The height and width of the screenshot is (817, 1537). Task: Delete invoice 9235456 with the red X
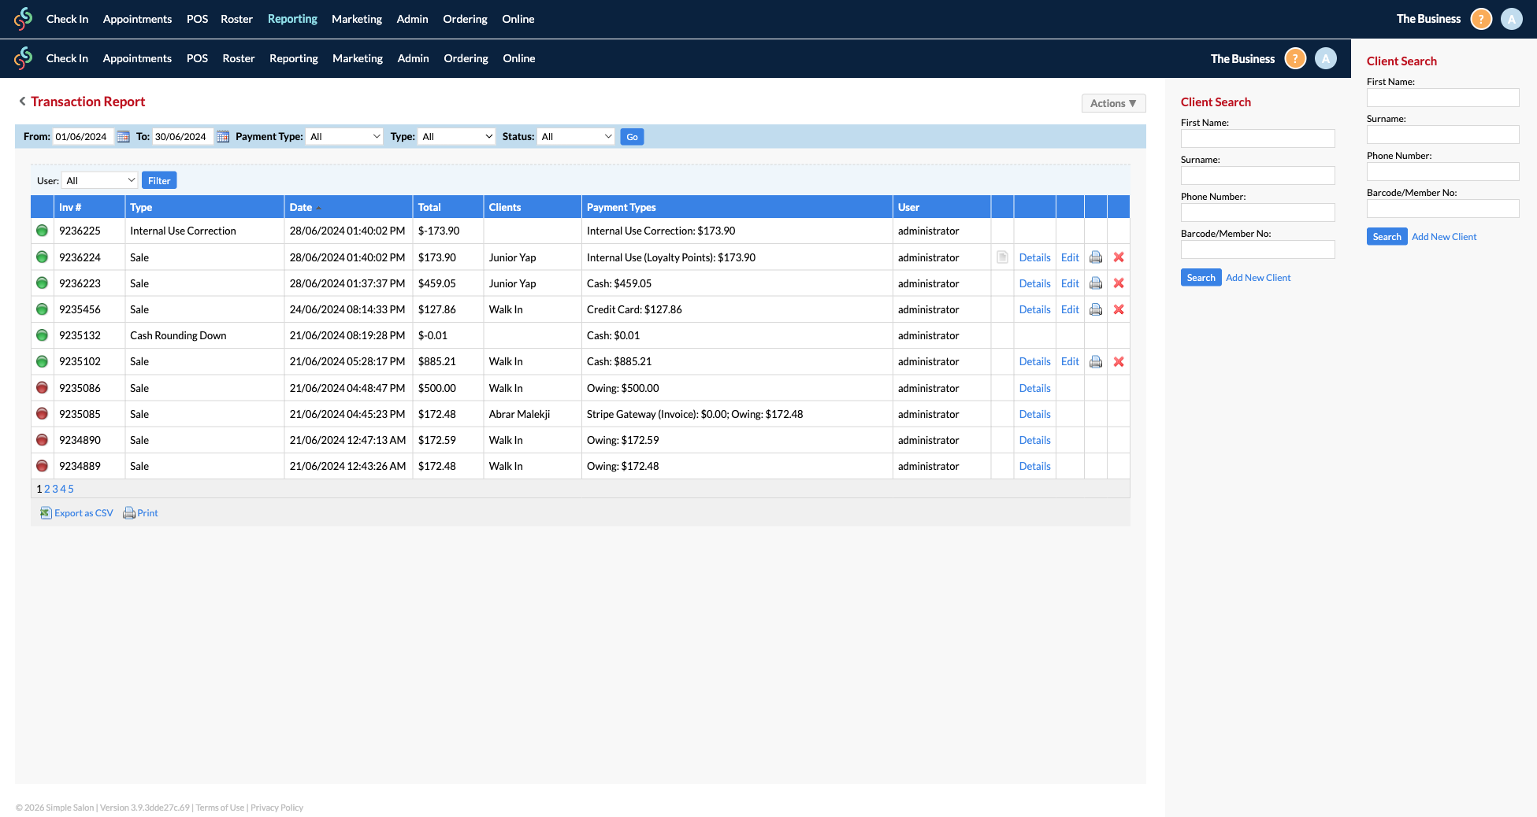coord(1119,309)
